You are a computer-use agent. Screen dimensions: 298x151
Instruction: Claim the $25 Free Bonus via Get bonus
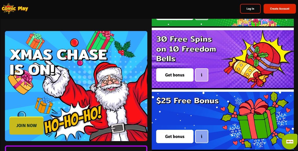175,136
